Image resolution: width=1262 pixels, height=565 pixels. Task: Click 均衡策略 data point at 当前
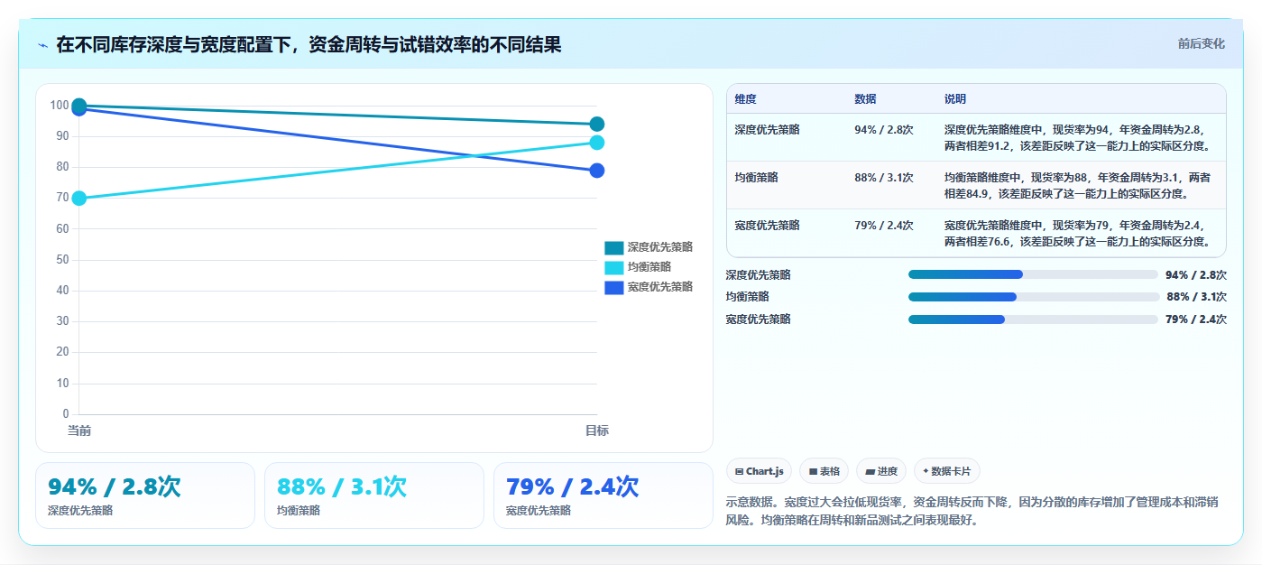click(x=79, y=199)
